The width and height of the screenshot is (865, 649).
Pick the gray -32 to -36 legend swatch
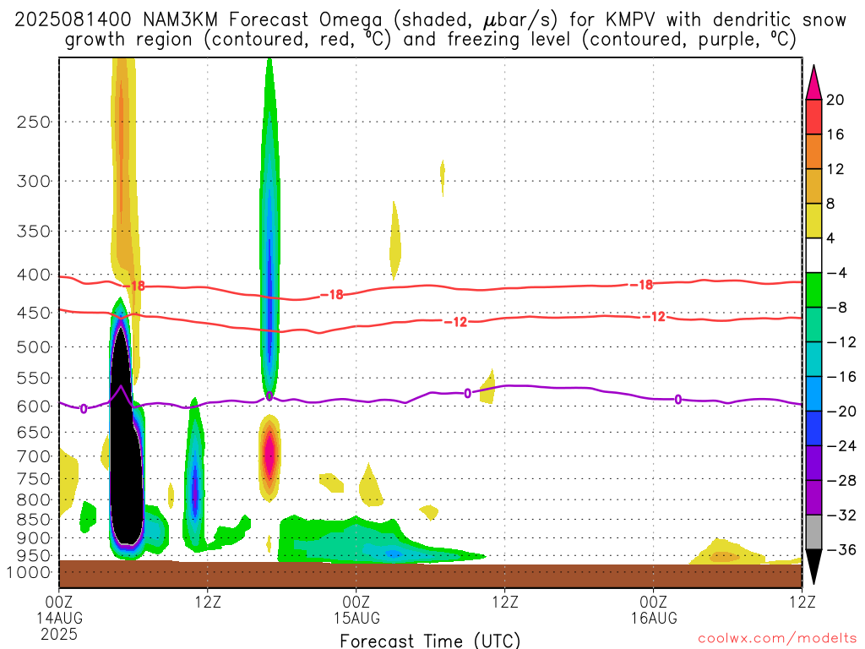[x=813, y=532]
